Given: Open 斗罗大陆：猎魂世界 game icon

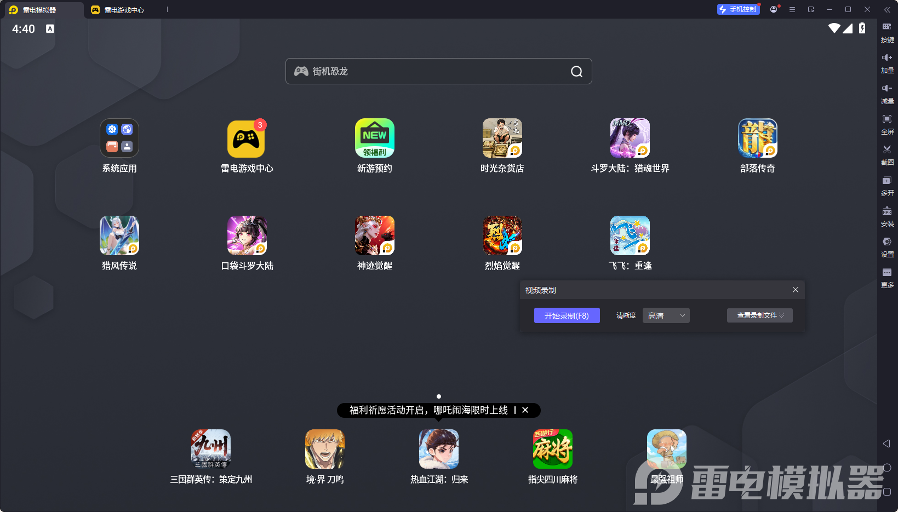Looking at the screenshot, I should [630, 138].
